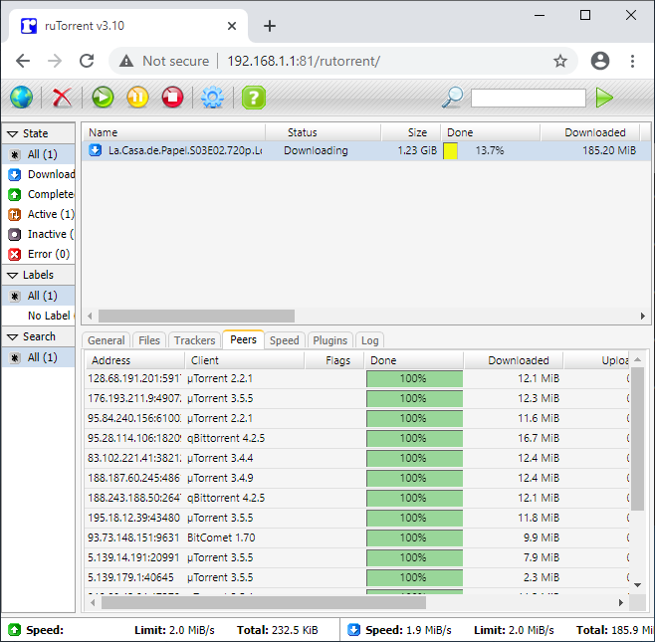
Task: Click the magnifying glass search icon
Action: click(x=453, y=98)
